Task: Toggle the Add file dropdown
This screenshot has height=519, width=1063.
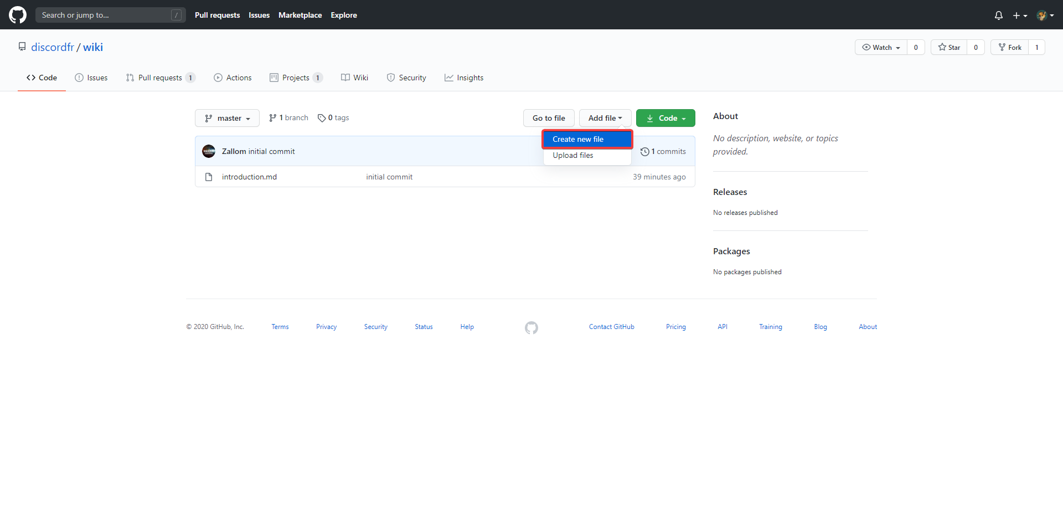Action: [x=605, y=118]
